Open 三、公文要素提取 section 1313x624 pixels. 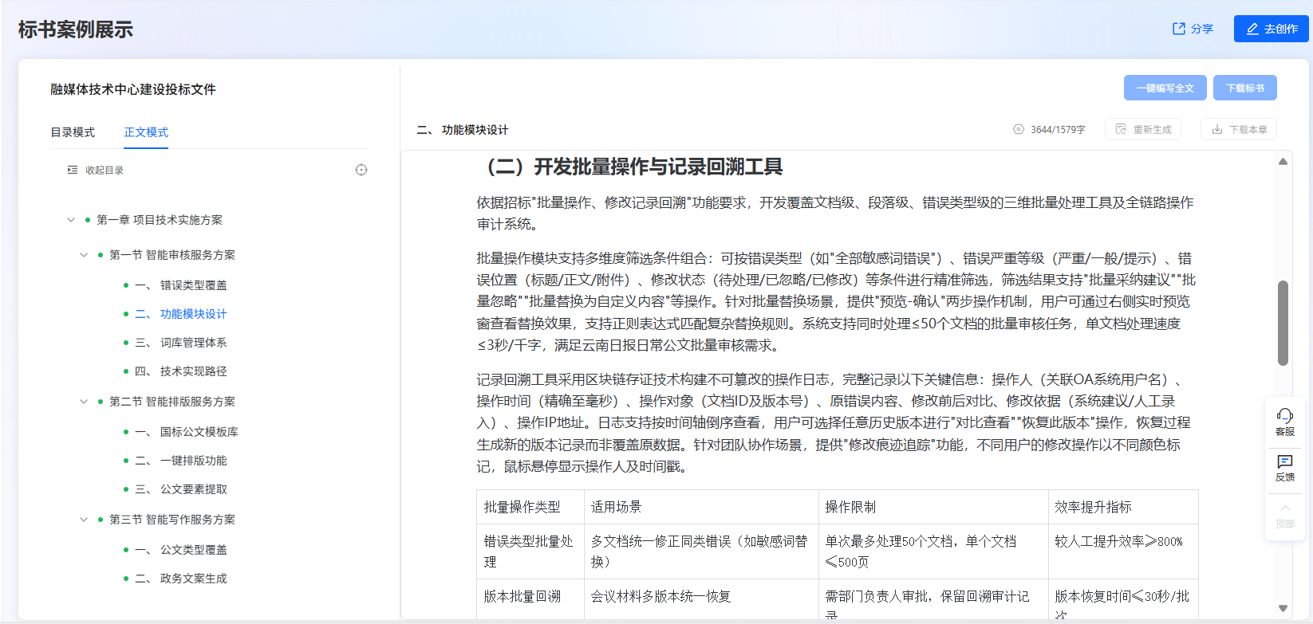[x=181, y=489]
